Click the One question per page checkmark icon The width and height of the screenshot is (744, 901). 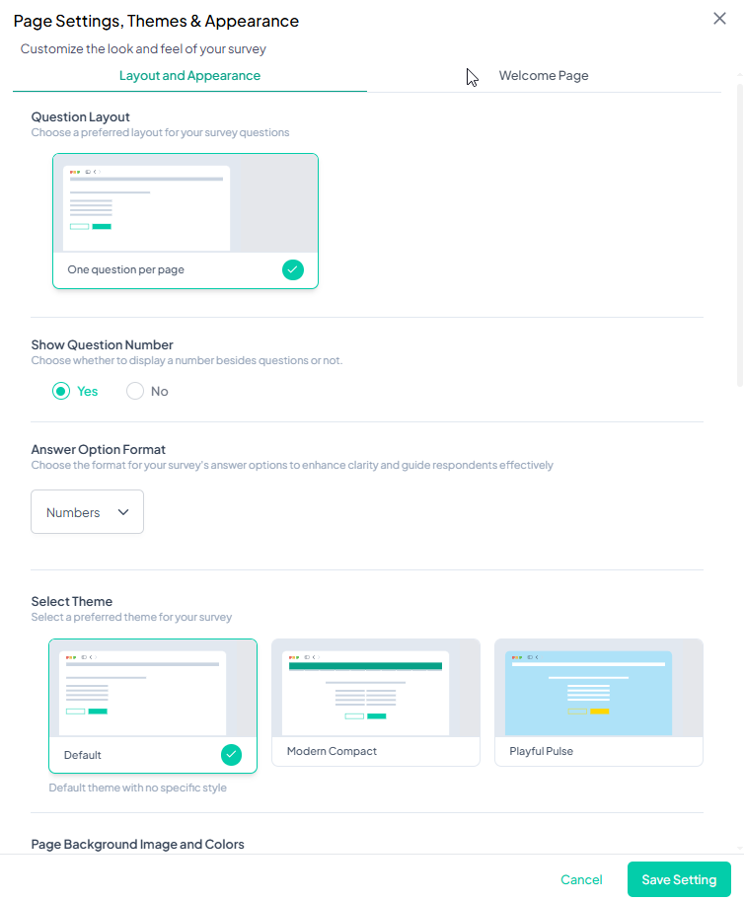293,269
